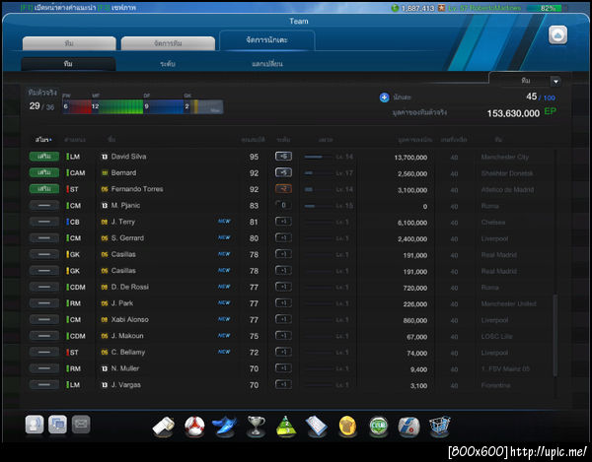Click the +5 grade badge for David Silva

(283, 156)
